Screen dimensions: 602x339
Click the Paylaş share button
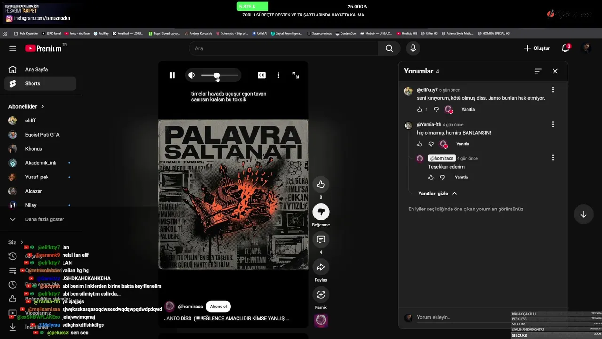pos(321,267)
